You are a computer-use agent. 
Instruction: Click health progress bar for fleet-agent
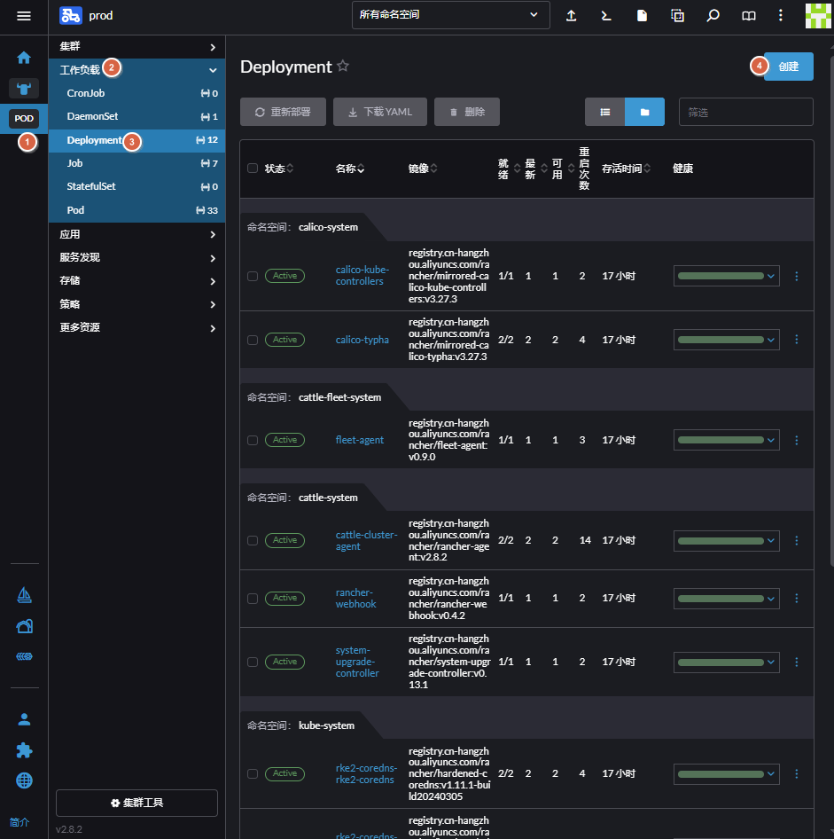click(x=721, y=440)
